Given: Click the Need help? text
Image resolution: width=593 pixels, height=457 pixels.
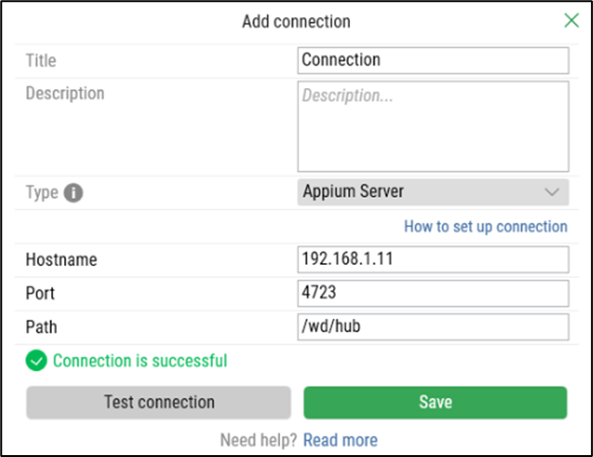Looking at the screenshot, I should (x=258, y=440).
